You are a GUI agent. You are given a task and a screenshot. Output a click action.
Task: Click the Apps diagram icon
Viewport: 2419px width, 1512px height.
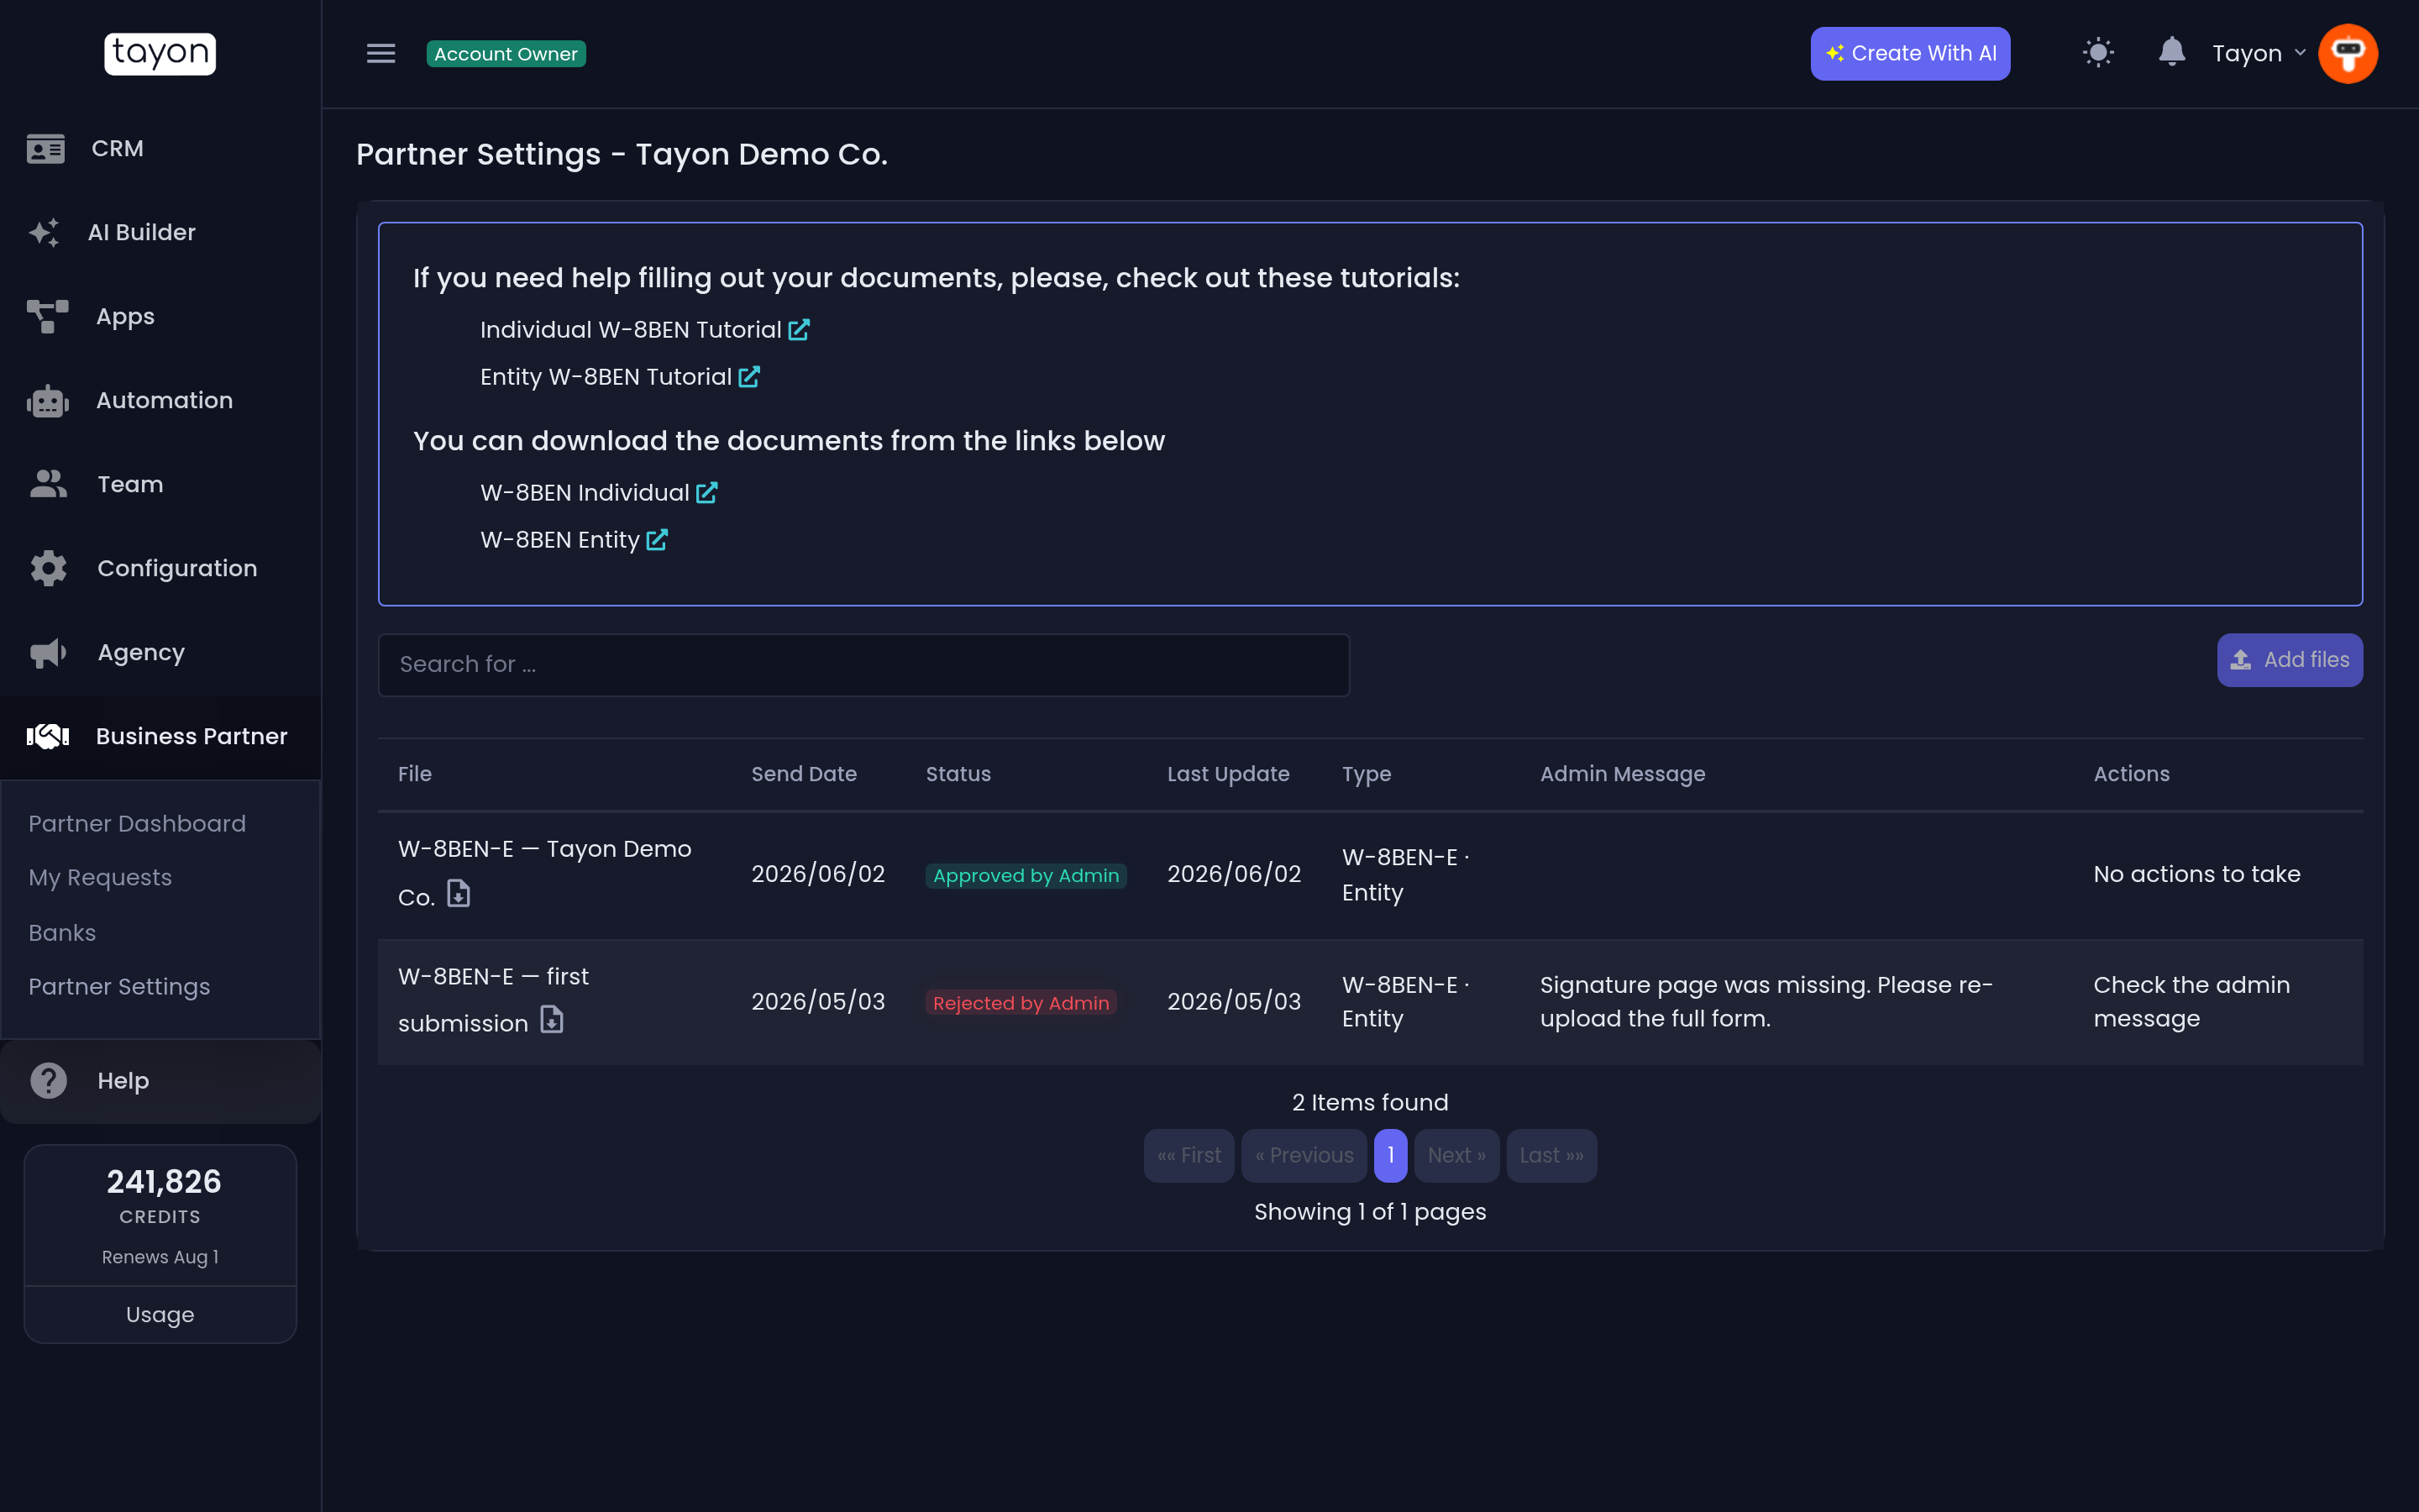click(47, 317)
